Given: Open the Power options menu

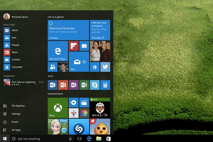Looking at the screenshot, I should click(15, 122).
